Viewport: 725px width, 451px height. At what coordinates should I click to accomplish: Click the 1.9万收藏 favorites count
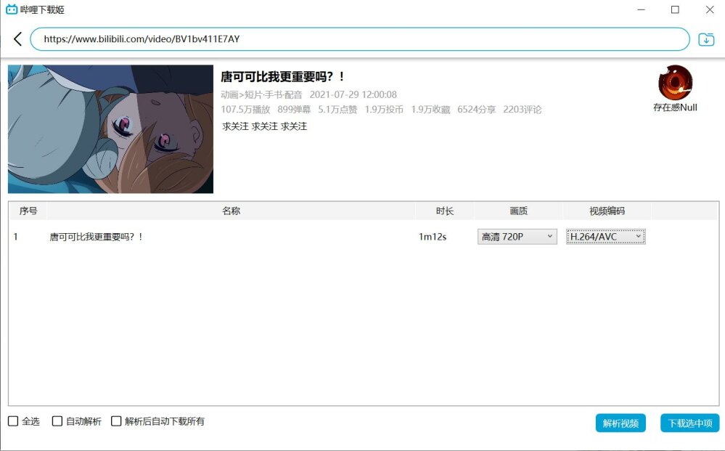tap(430, 110)
